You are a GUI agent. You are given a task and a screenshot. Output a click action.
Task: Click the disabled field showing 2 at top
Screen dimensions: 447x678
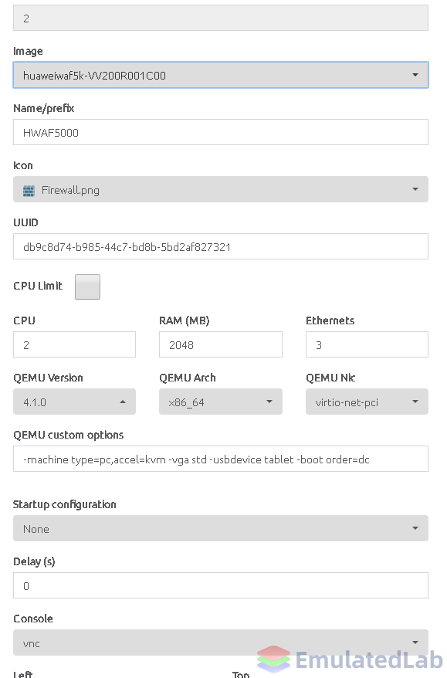click(221, 19)
